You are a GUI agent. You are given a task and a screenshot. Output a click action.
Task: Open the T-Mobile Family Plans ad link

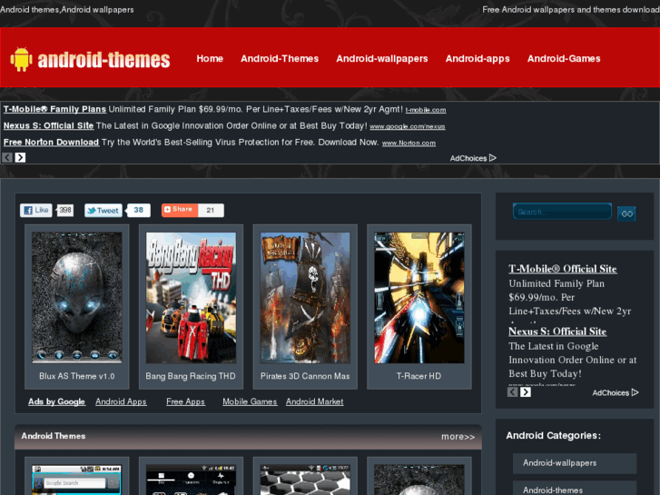(x=54, y=109)
